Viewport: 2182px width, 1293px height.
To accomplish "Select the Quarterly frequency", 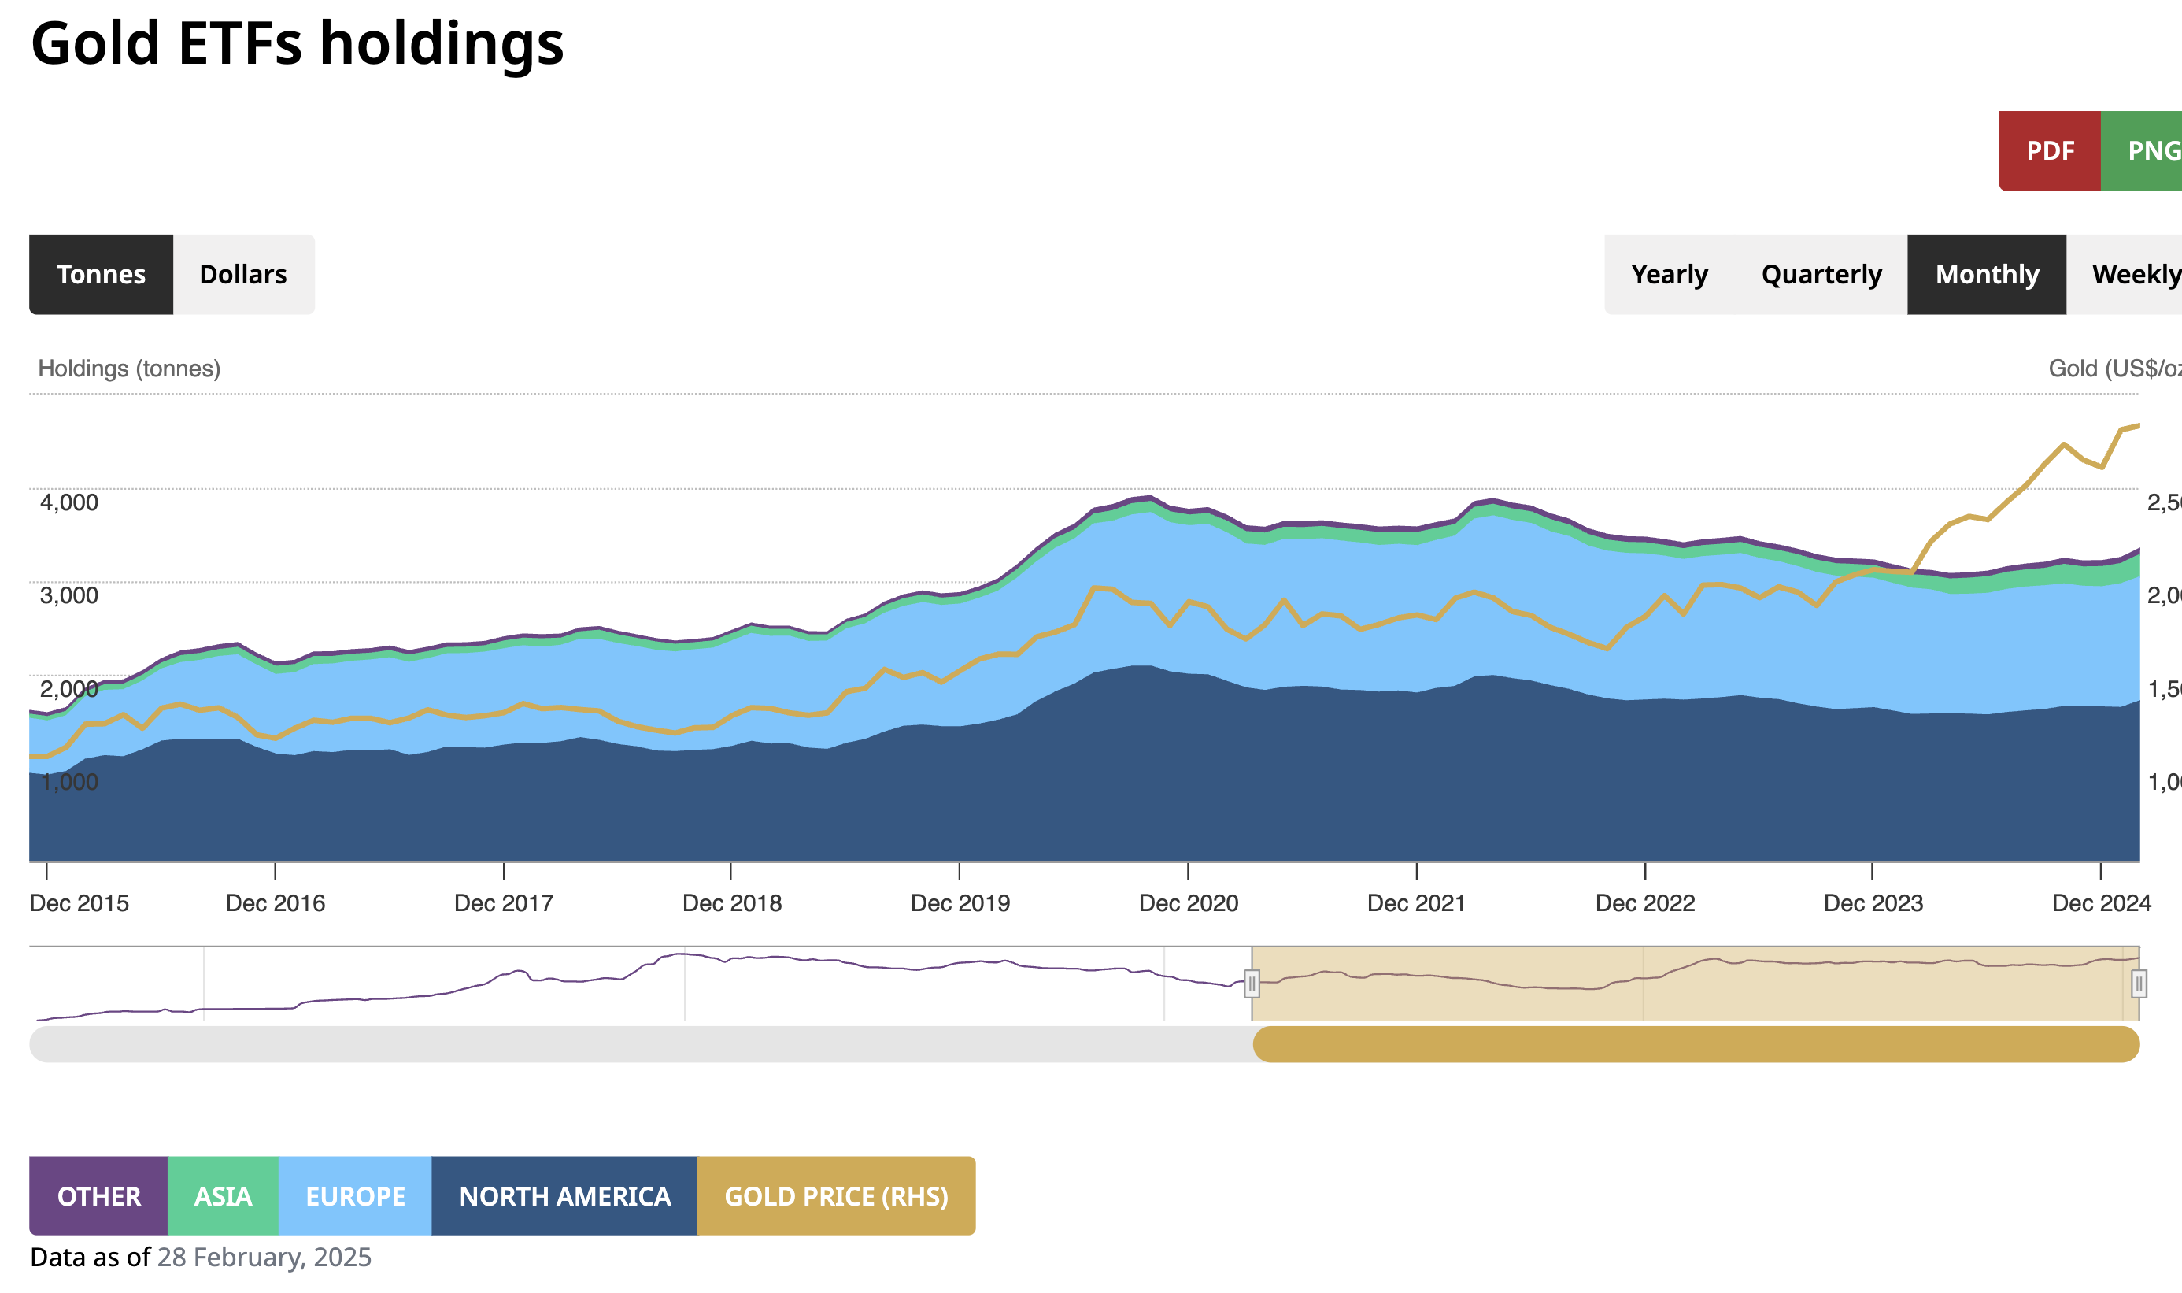I will click(1821, 275).
